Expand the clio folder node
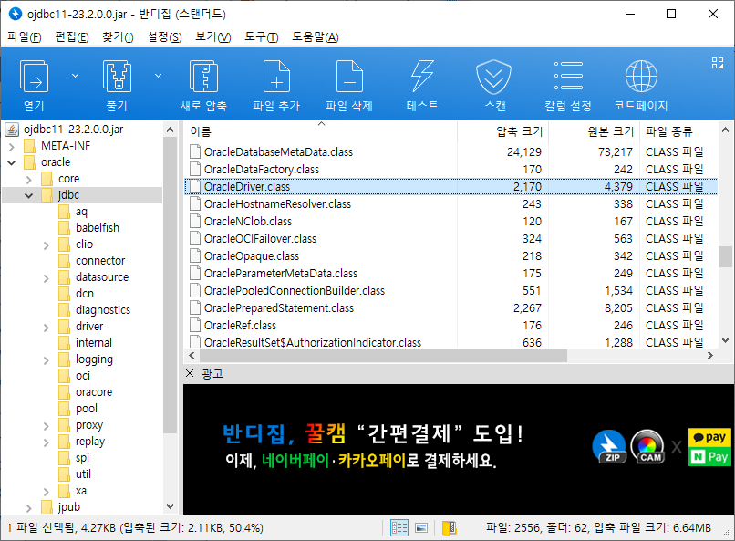Image resolution: width=735 pixels, height=541 pixels. tap(46, 245)
